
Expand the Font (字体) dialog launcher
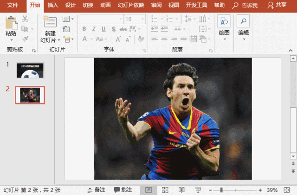tap(144, 50)
